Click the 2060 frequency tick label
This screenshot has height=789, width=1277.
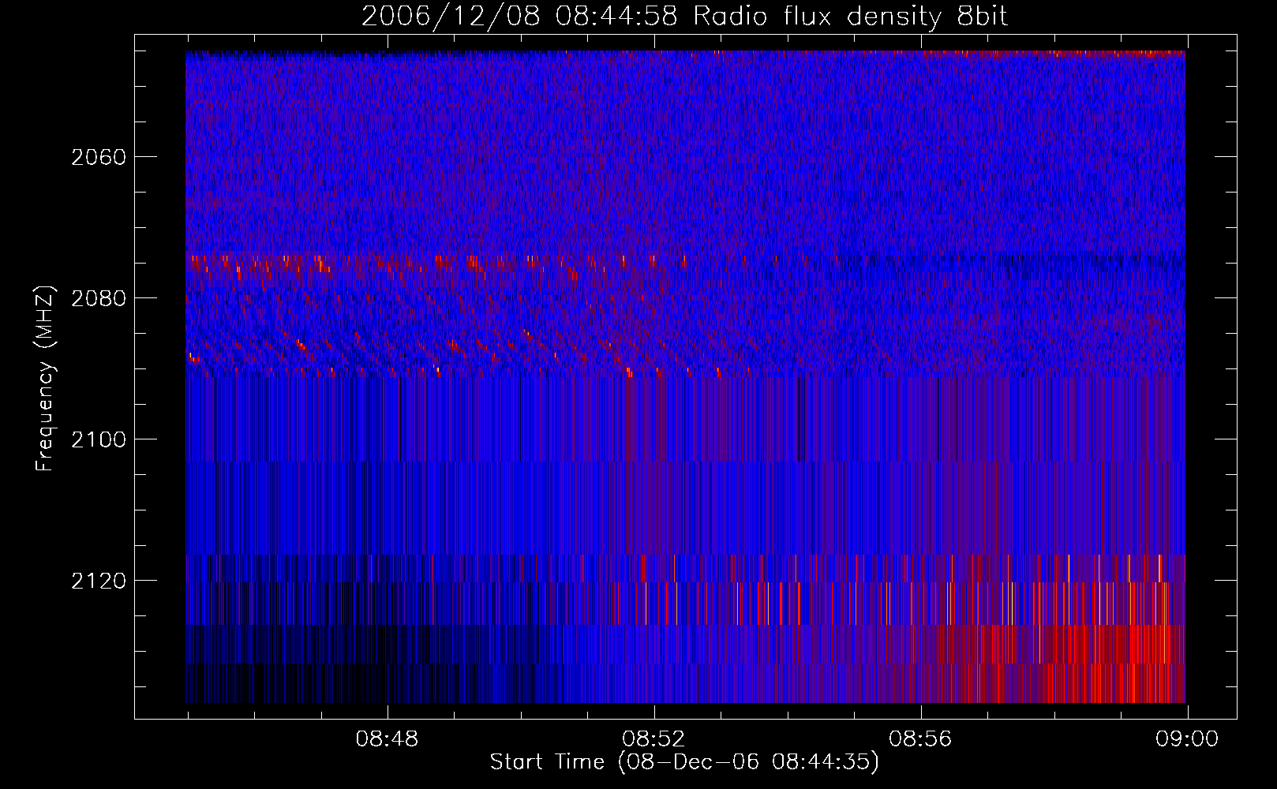[x=99, y=157]
